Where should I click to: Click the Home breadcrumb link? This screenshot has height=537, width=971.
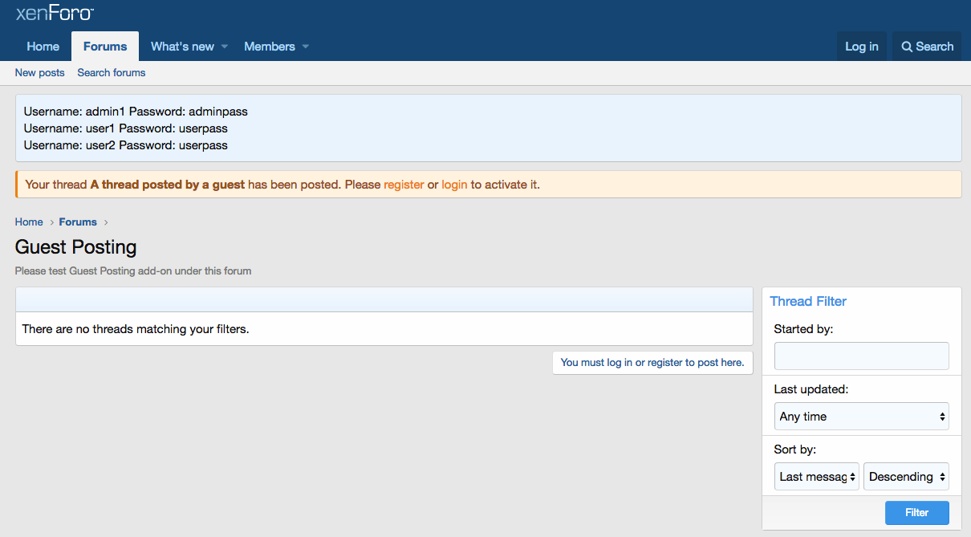(x=29, y=222)
